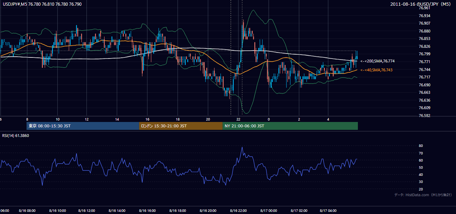Click price level 76.663 on the axis

coord(424,92)
